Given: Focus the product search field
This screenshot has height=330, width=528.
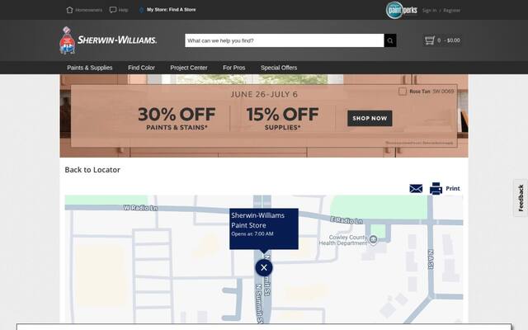Looking at the screenshot, I should (x=284, y=40).
